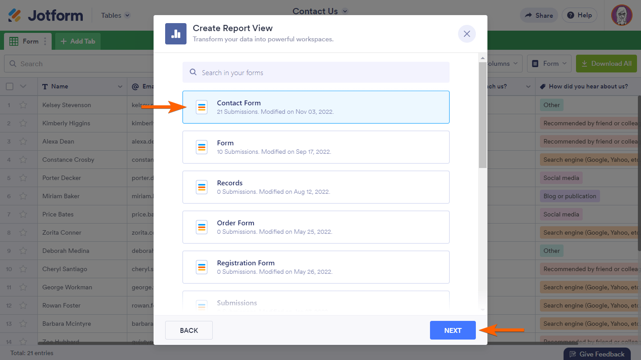Click the NEXT button
Viewport: 641px width, 360px height.
pos(453,330)
